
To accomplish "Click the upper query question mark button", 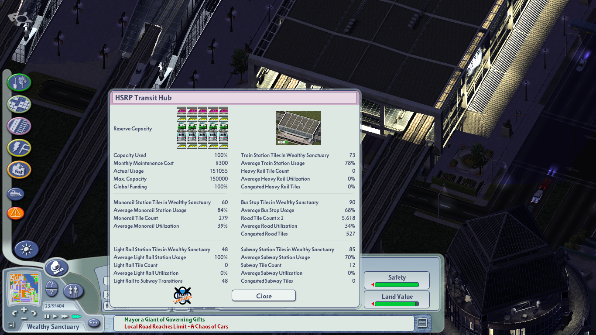I will click(x=51, y=285).
